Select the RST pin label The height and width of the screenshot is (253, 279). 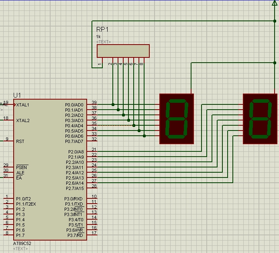click(x=20, y=141)
